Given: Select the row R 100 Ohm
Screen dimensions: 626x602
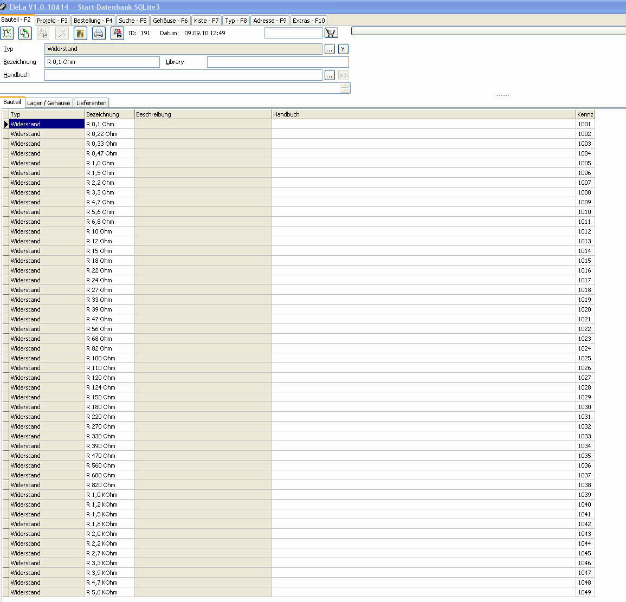Looking at the screenshot, I should 299,358.
